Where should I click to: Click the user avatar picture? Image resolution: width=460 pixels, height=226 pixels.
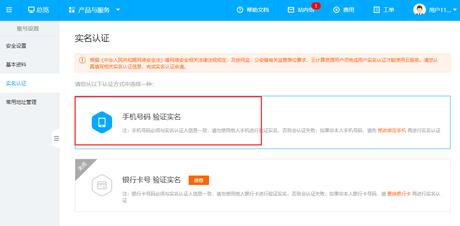point(419,10)
